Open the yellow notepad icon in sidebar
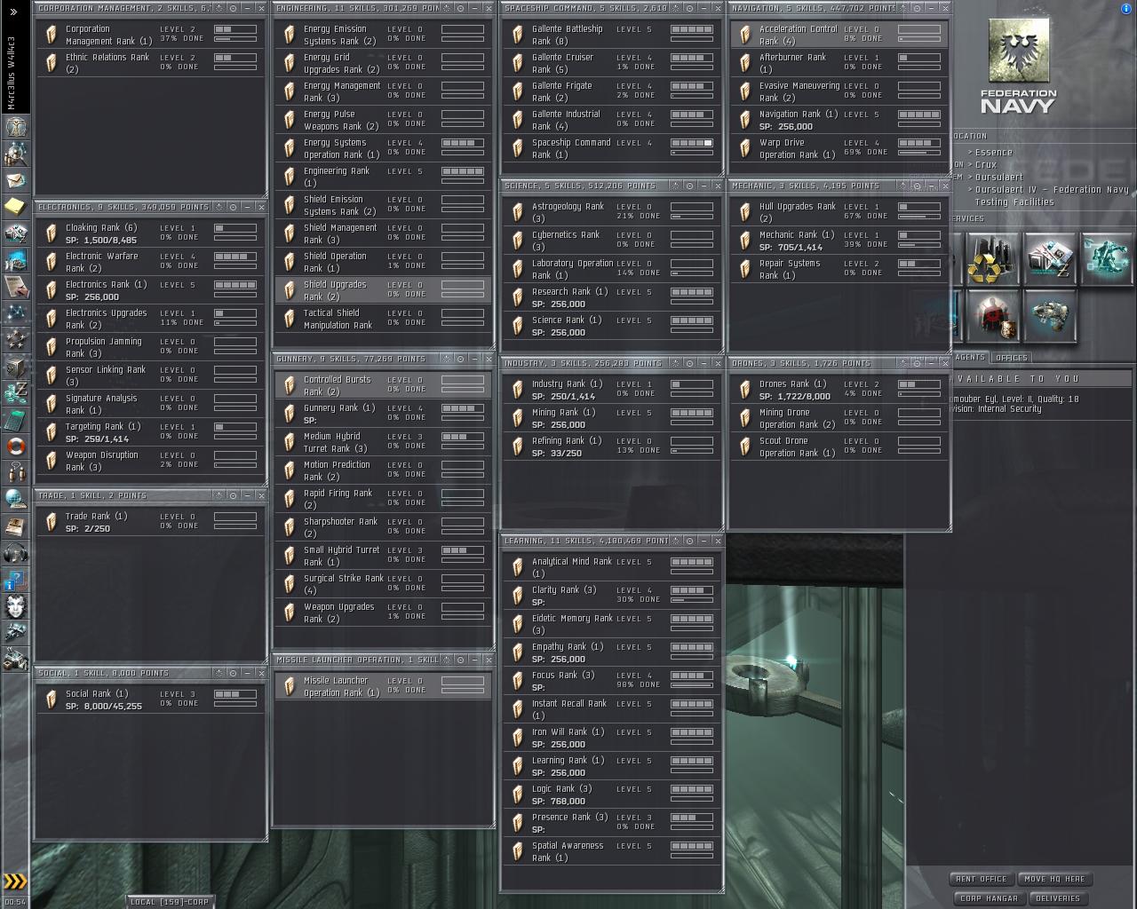The width and height of the screenshot is (1137, 909). (15, 206)
